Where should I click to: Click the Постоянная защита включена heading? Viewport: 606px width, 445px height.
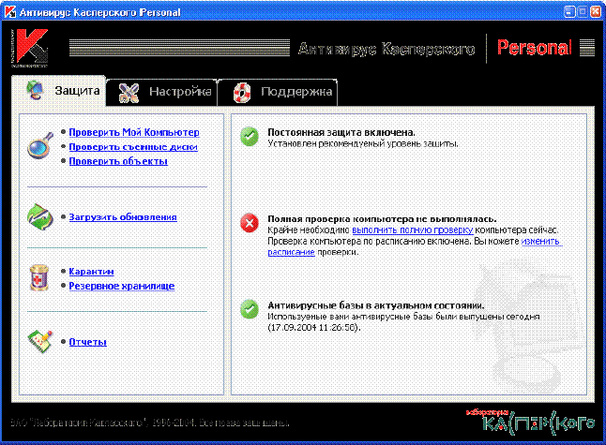[341, 132]
